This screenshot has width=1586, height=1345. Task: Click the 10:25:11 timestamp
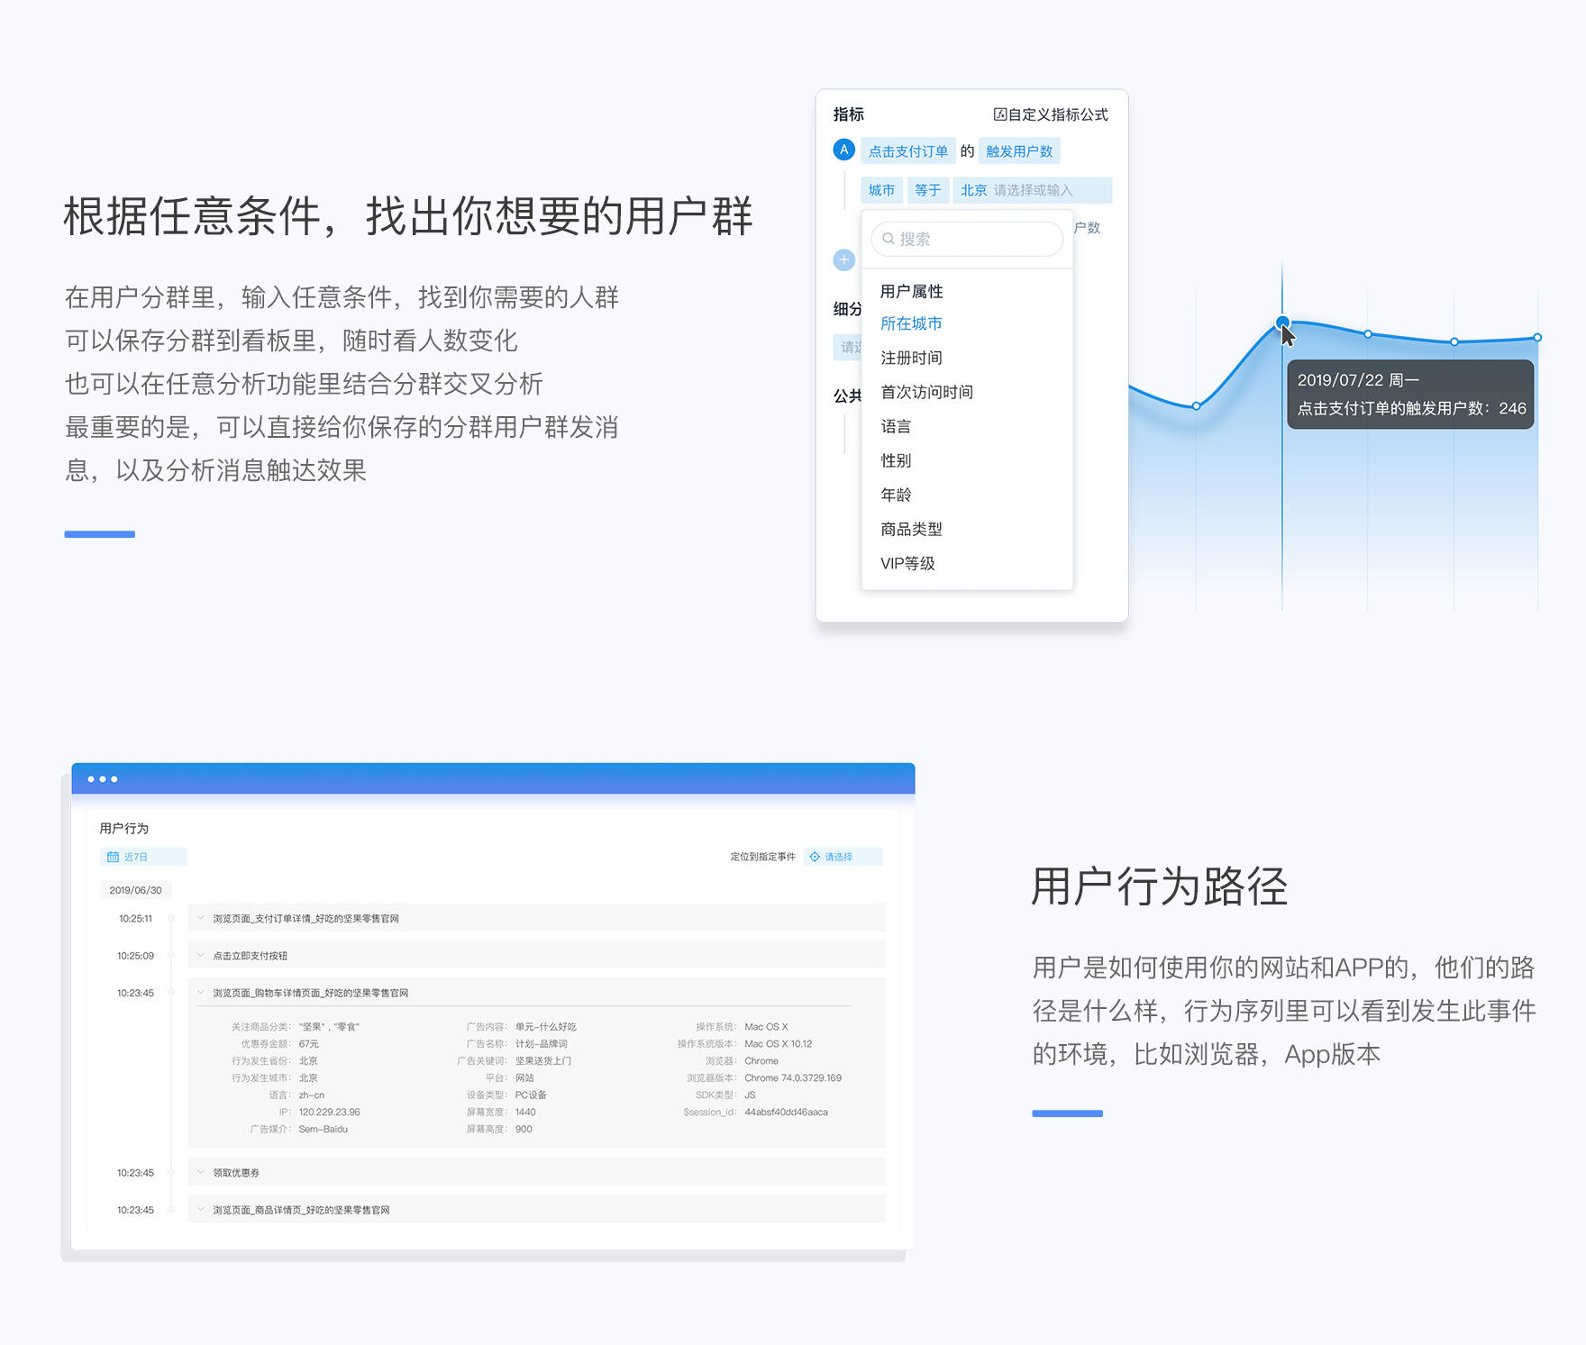135,919
